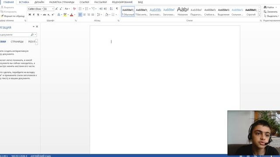Click Format Painter (Формат по образцу)

13,16
